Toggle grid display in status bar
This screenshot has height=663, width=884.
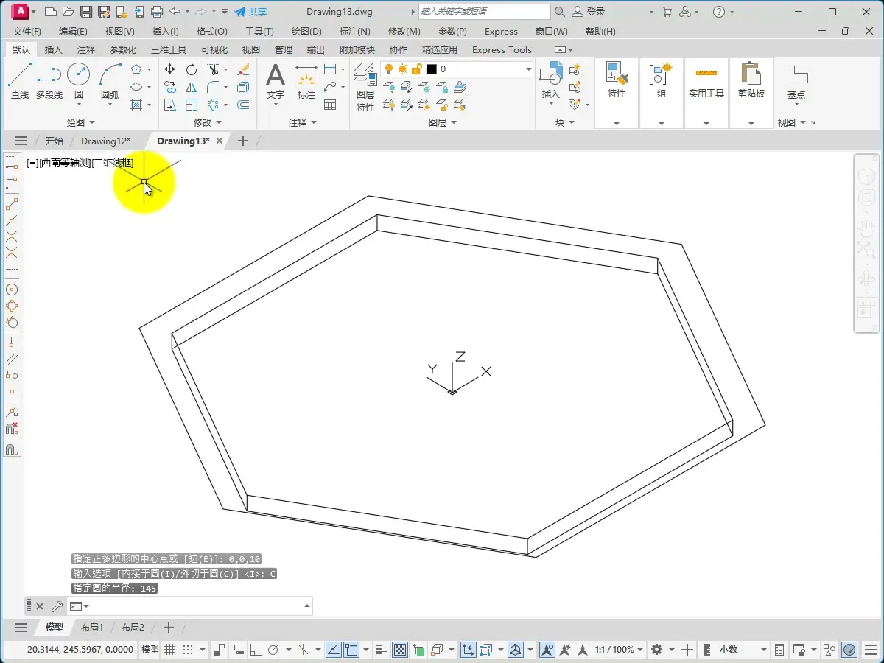pos(169,650)
